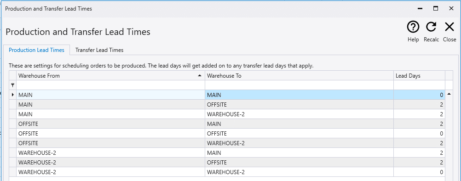Viewport: 461px width, 181px height.
Task: Select row indicator arrow for MAIN row
Action: point(12,95)
